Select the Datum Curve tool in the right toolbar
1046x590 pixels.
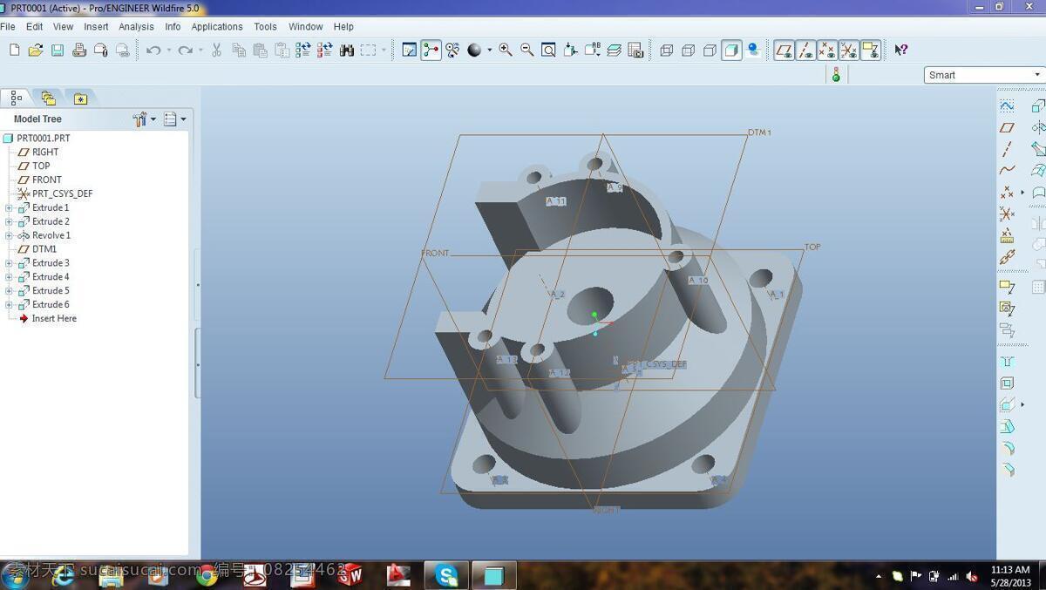pos(1007,171)
